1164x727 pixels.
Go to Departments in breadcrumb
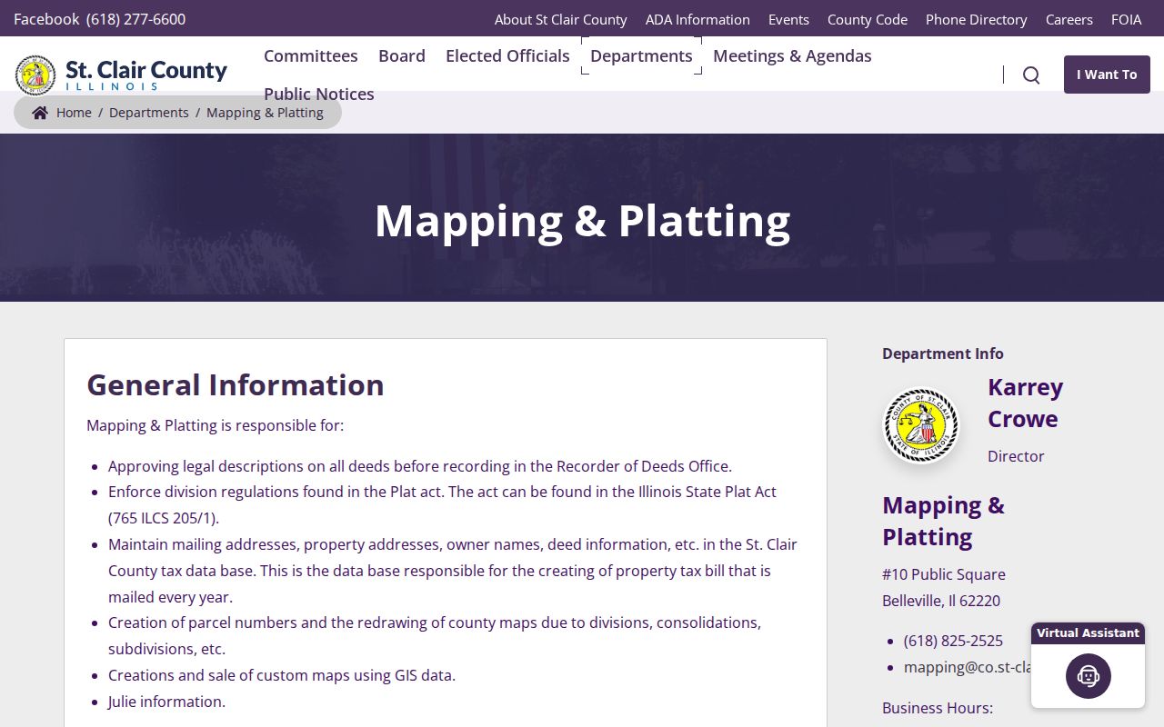point(149,113)
